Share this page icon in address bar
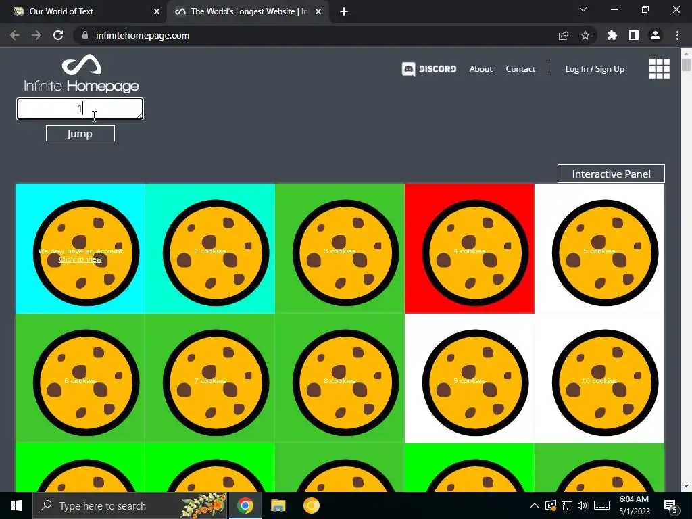692x519 pixels. pyautogui.click(x=564, y=35)
